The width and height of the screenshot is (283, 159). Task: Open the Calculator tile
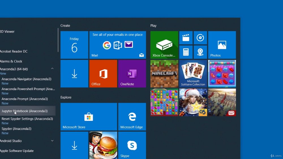186,52
